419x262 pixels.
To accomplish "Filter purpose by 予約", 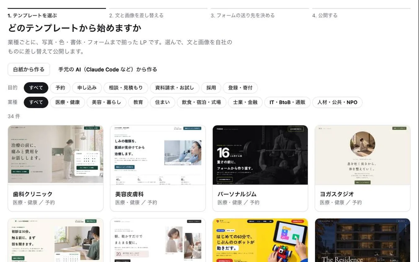I will tap(60, 88).
